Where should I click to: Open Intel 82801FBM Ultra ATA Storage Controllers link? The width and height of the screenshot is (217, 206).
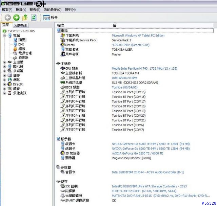(x=149, y=186)
